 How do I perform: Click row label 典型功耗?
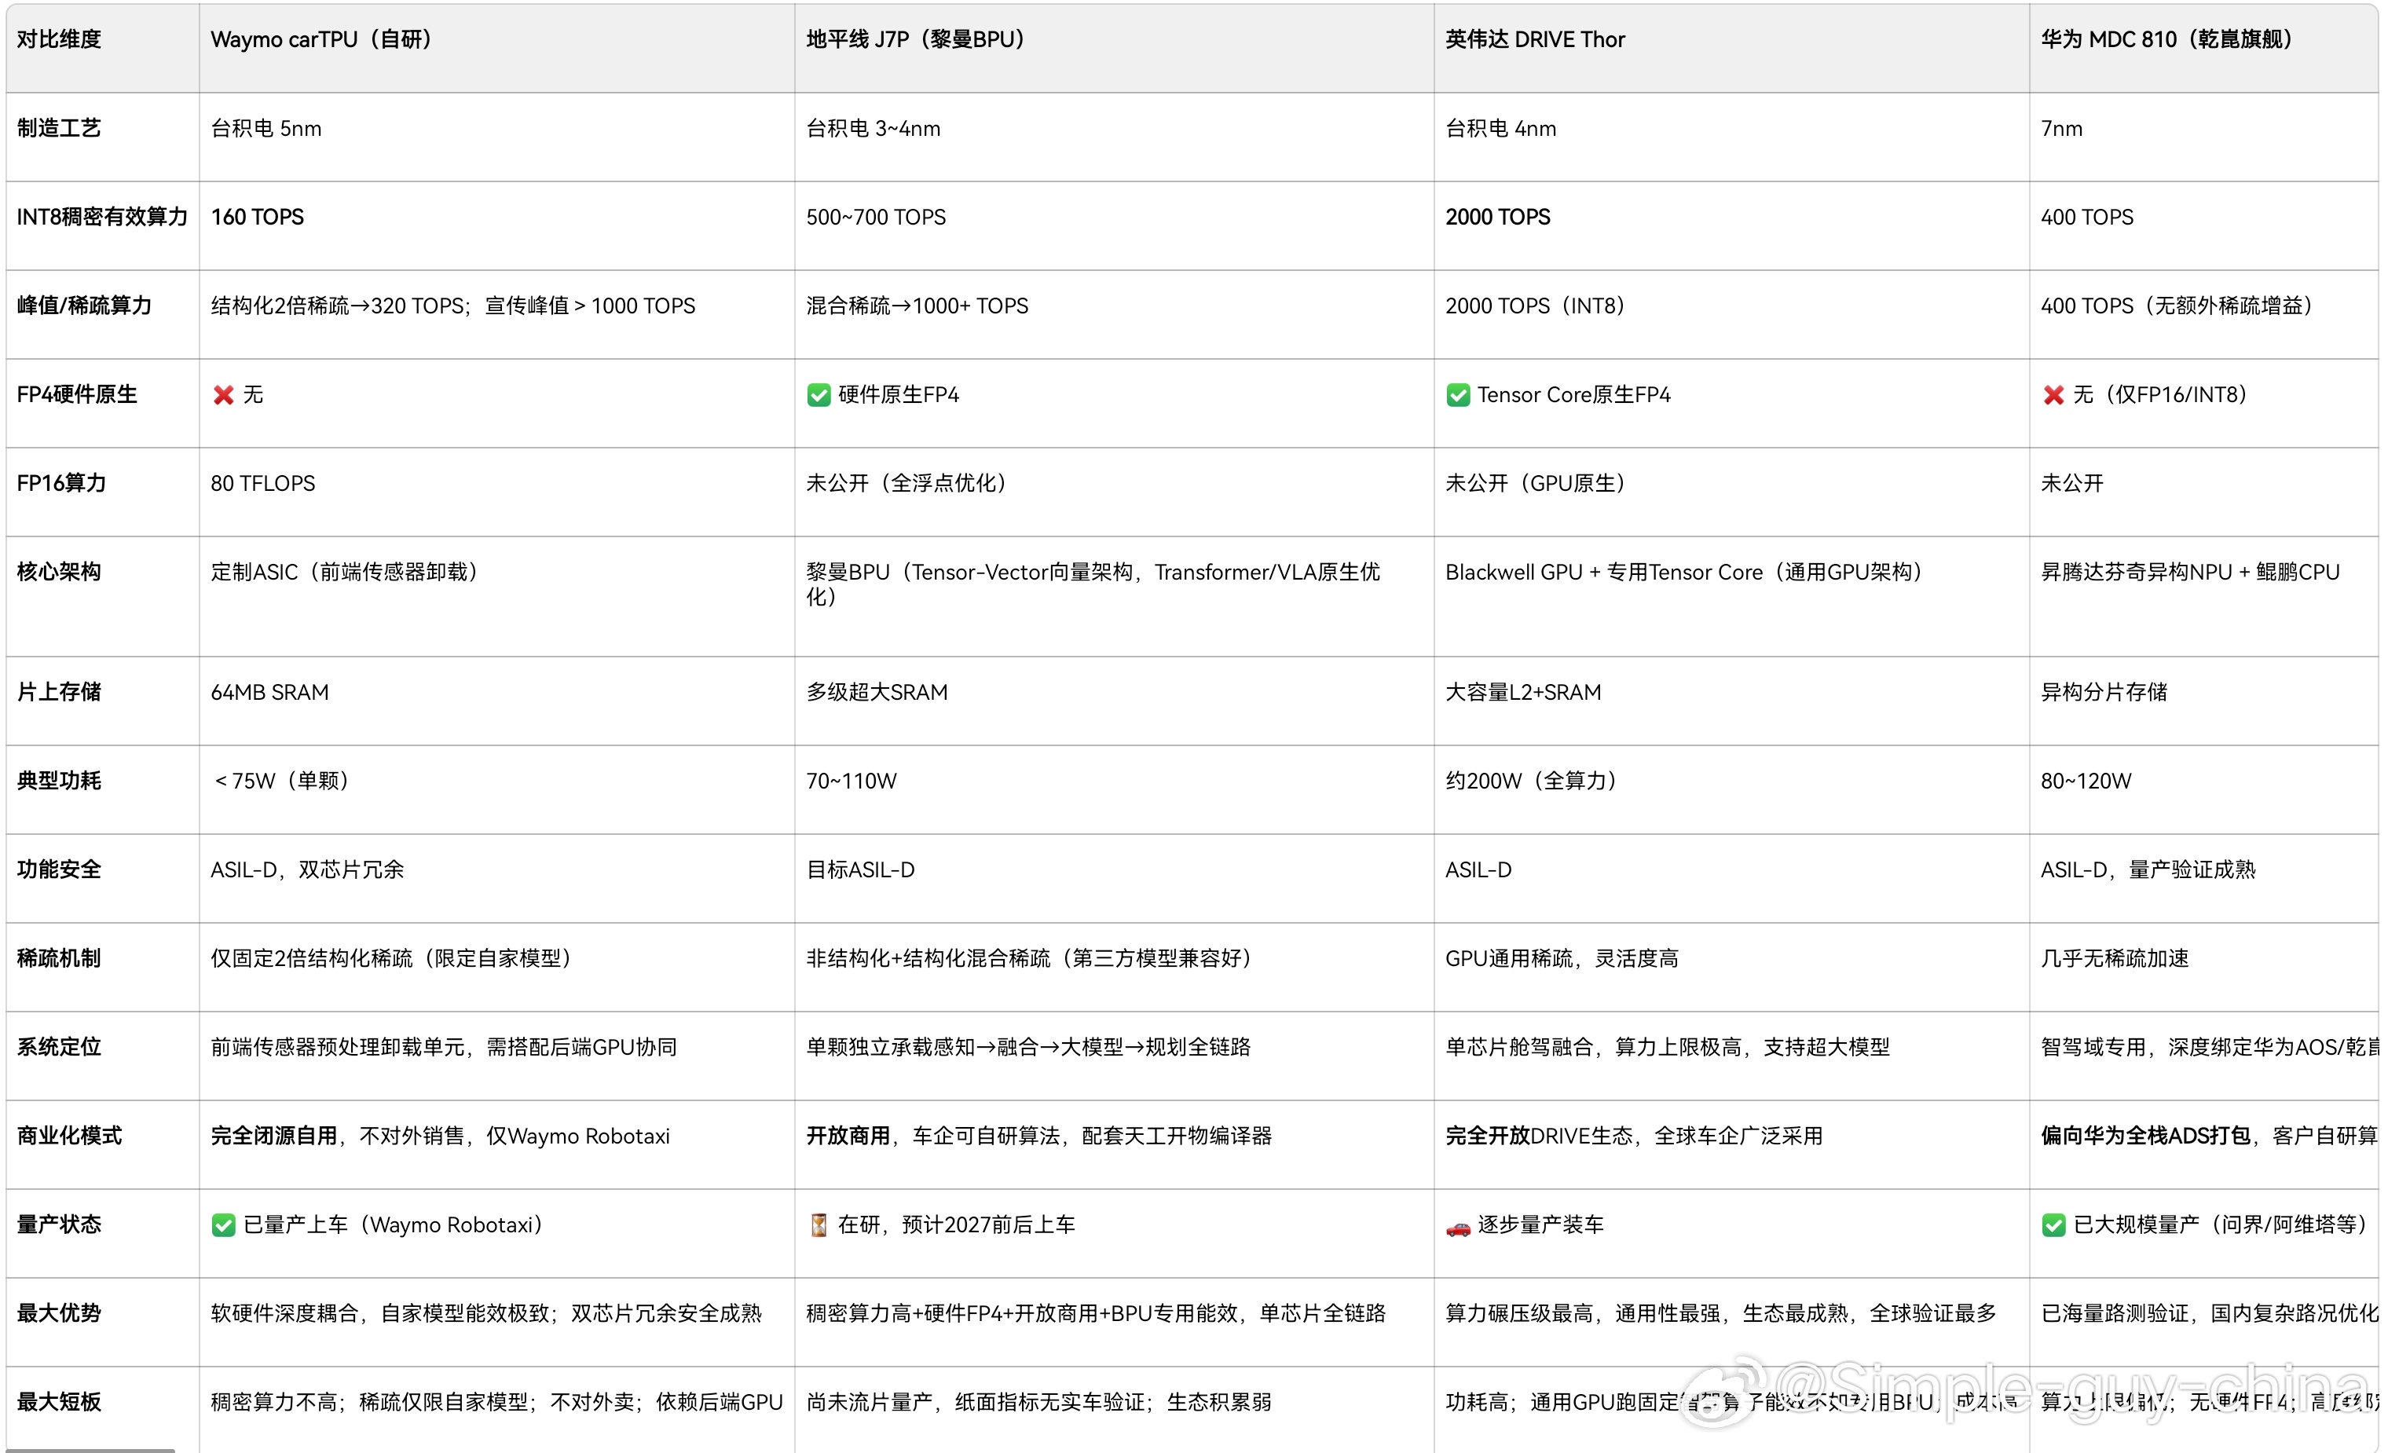59,780
